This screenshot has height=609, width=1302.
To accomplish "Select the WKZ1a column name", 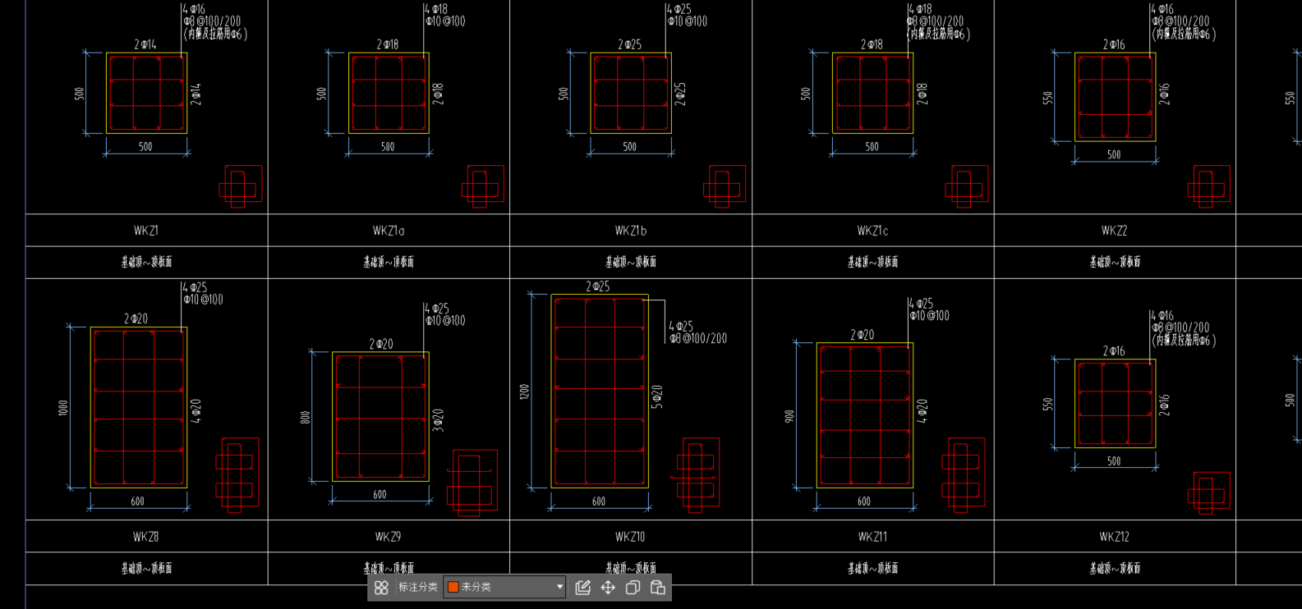I will [x=389, y=231].
